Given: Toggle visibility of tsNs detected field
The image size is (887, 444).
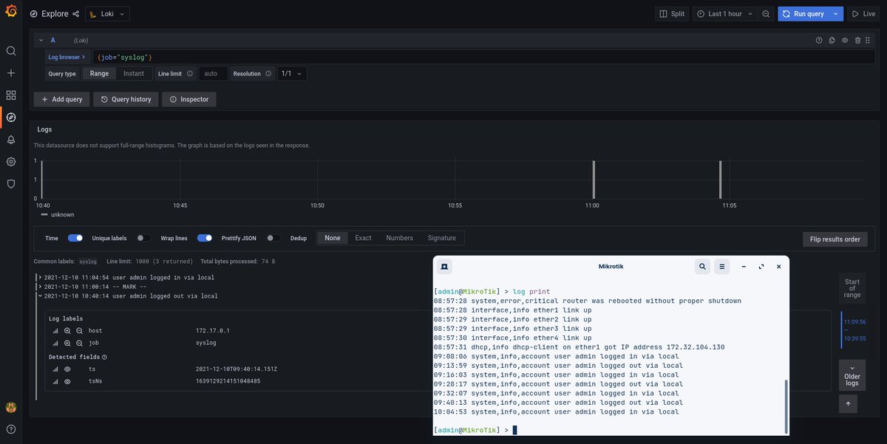Looking at the screenshot, I should pyautogui.click(x=67, y=381).
